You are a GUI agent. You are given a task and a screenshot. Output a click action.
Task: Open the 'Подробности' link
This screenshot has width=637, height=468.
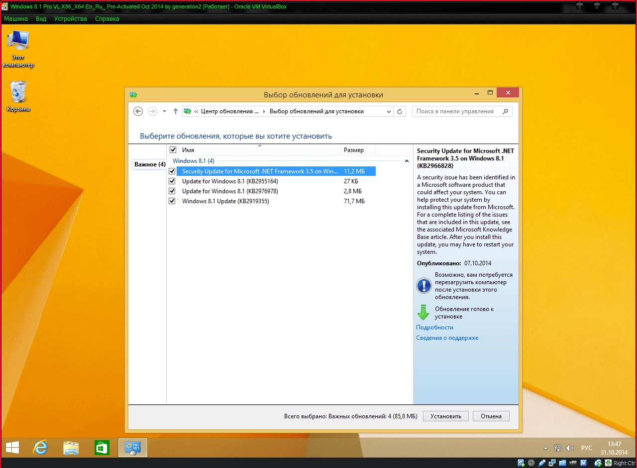coord(434,327)
